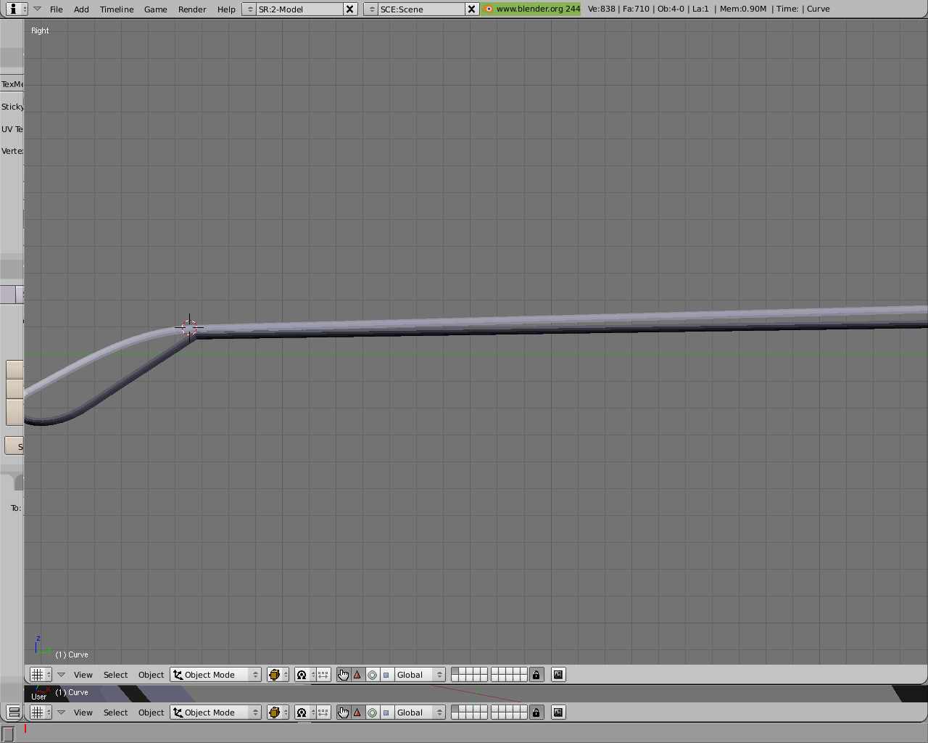
Task: Open window type selector in Right view header
Action: 40,675
